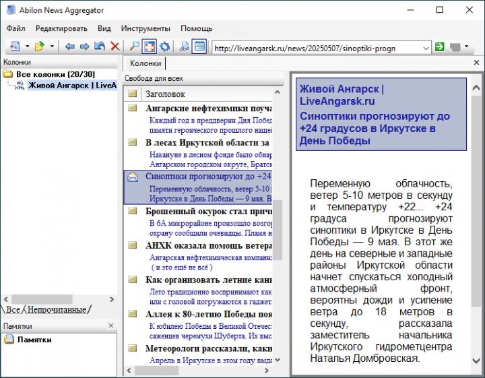
Task: Click right arrow of article list horizontal scrollbar
Action: 267,371
